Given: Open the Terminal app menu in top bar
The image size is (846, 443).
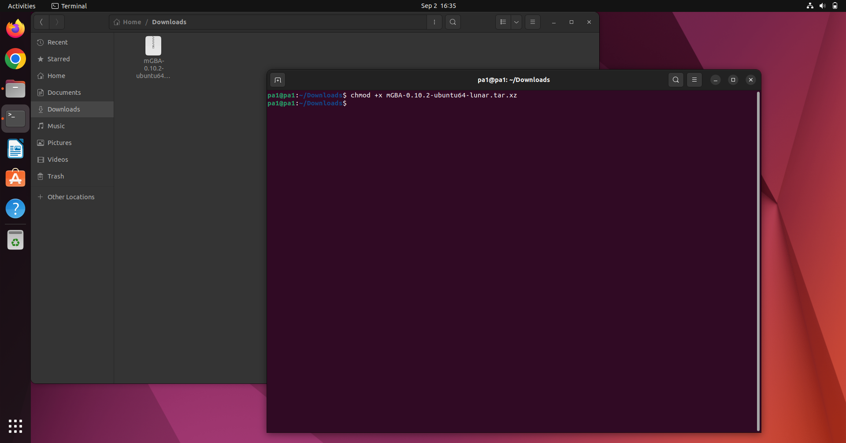Looking at the screenshot, I should (x=69, y=6).
